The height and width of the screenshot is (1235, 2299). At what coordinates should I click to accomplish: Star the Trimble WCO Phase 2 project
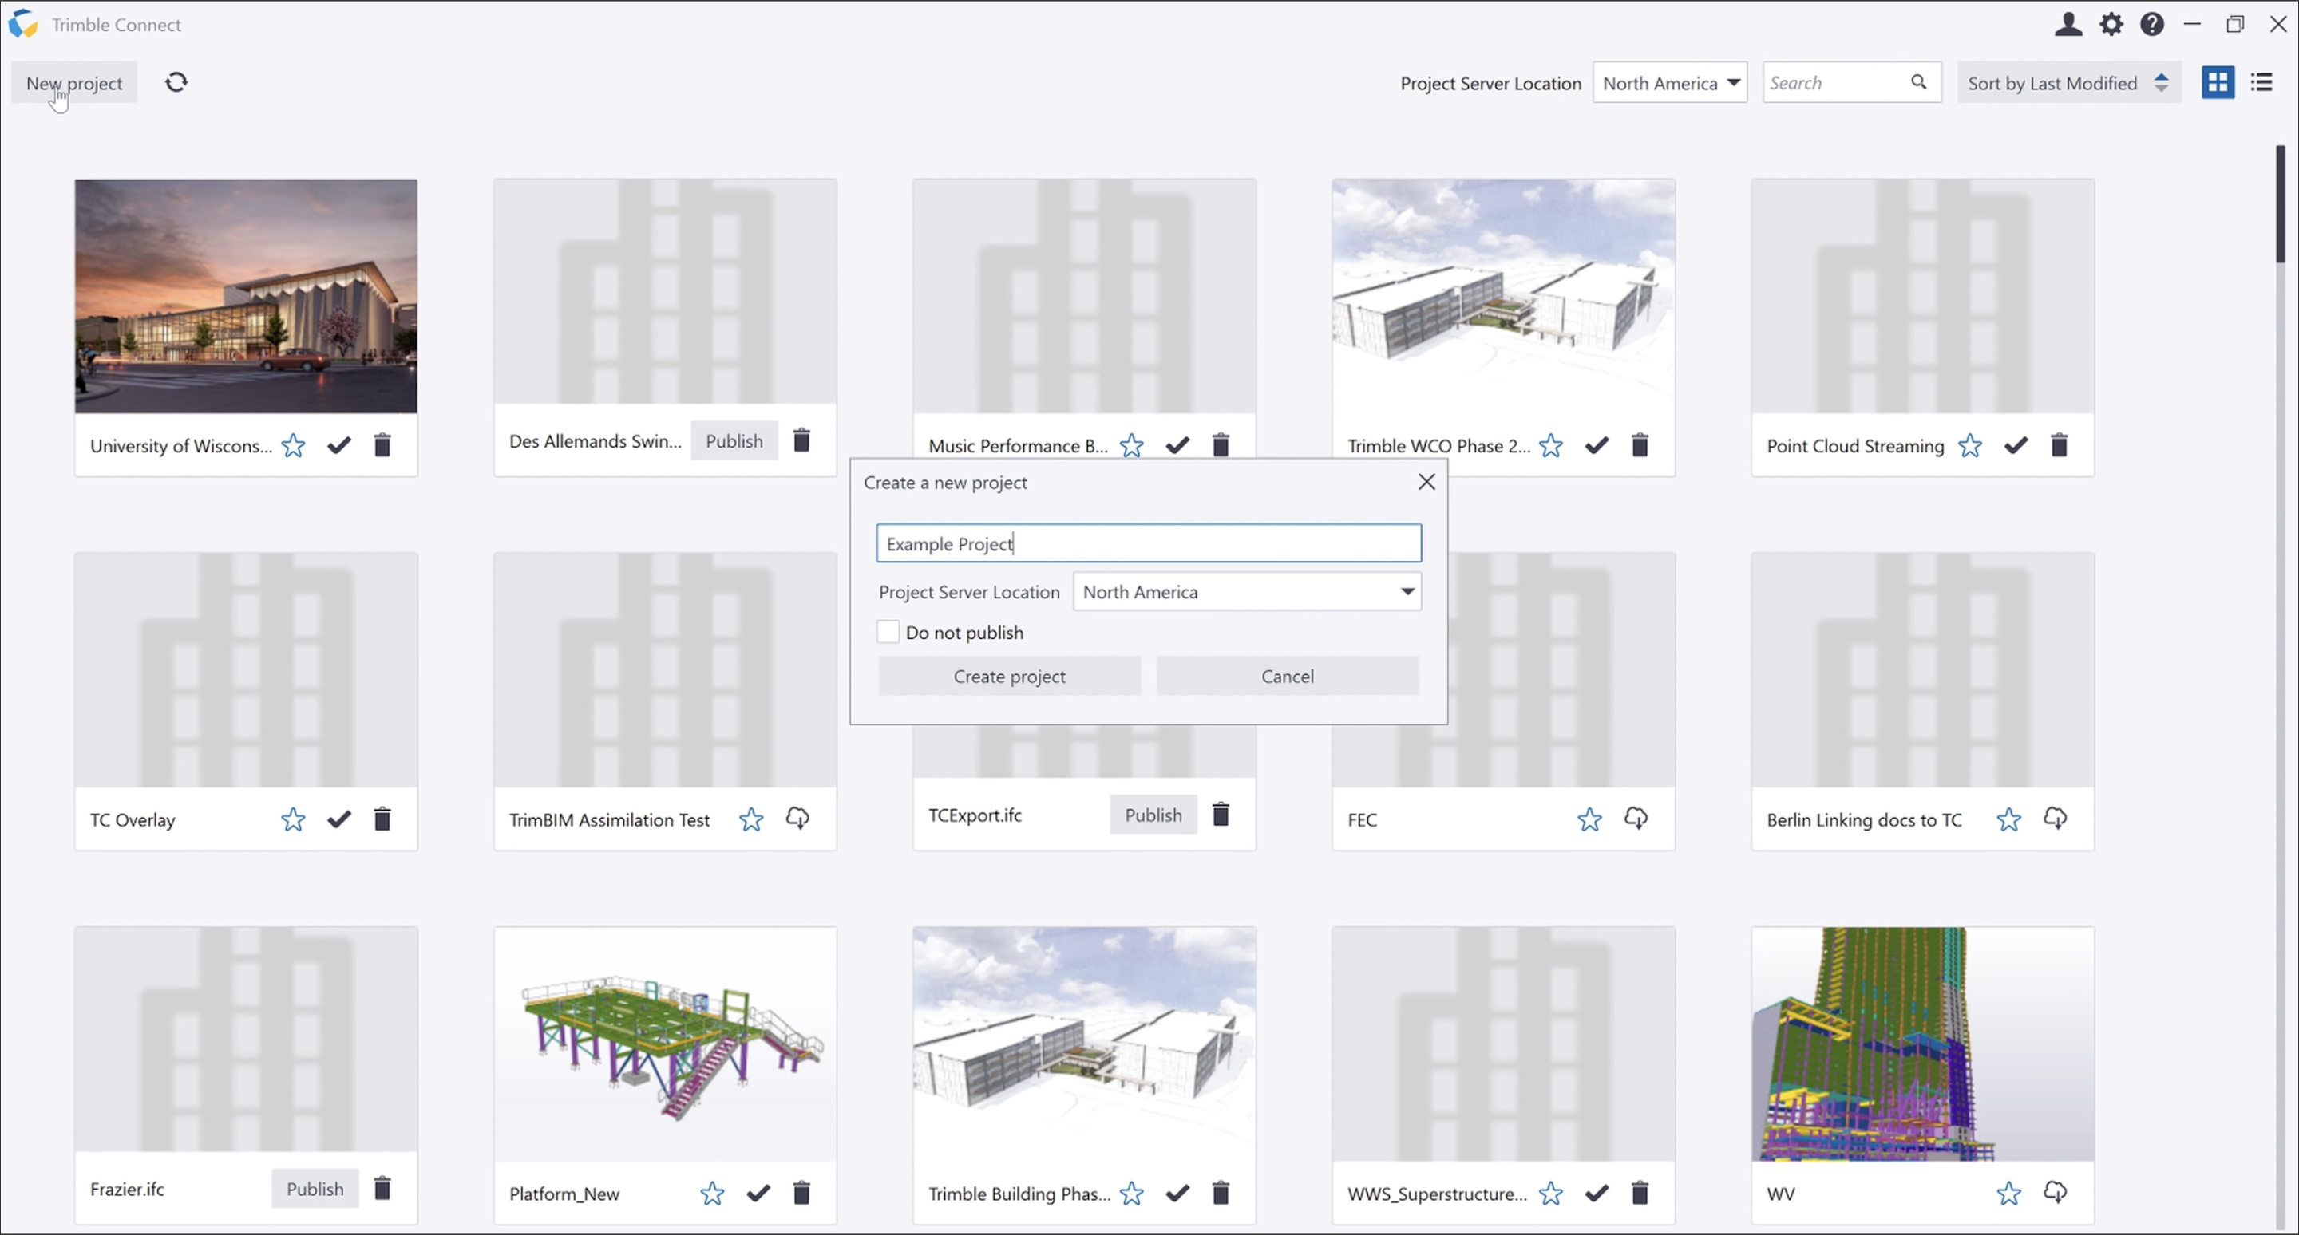pos(1551,445)
